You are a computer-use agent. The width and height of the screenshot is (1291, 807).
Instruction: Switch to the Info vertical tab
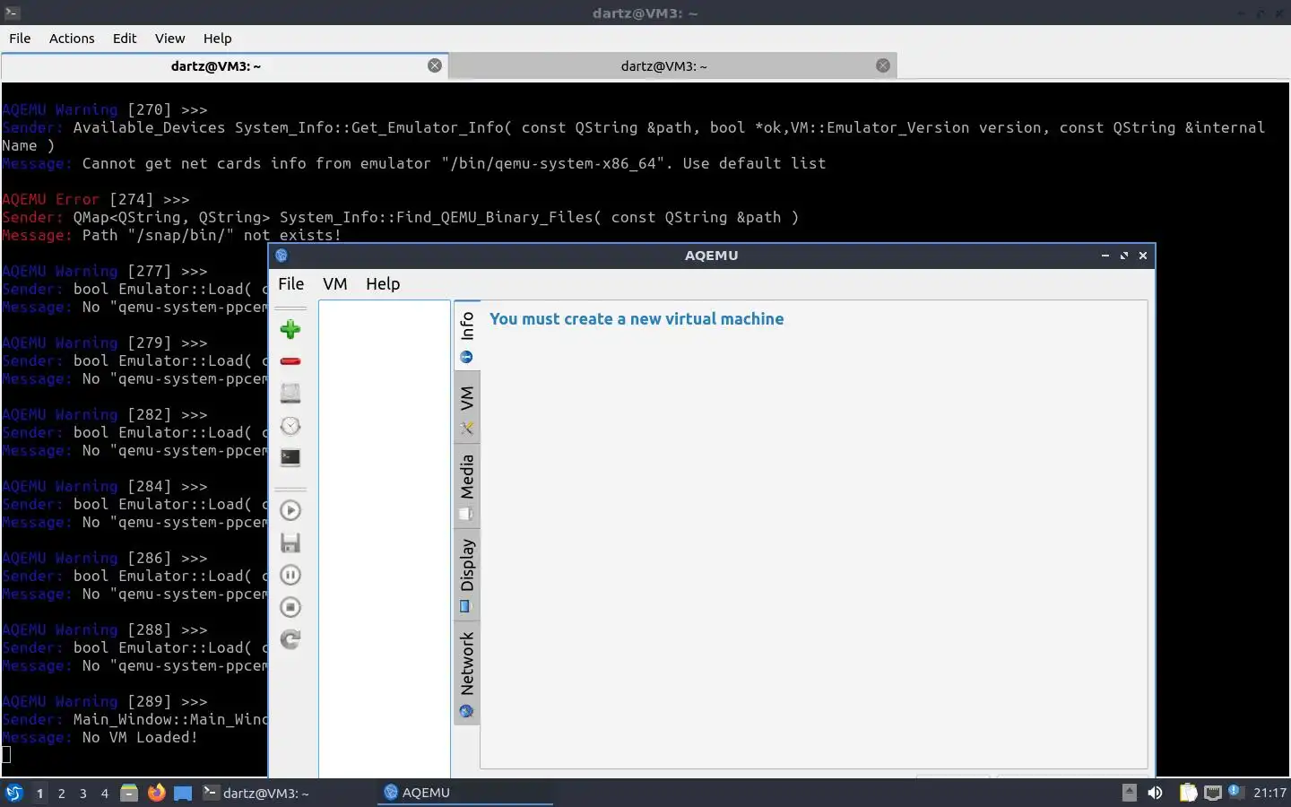coord(466,336)
